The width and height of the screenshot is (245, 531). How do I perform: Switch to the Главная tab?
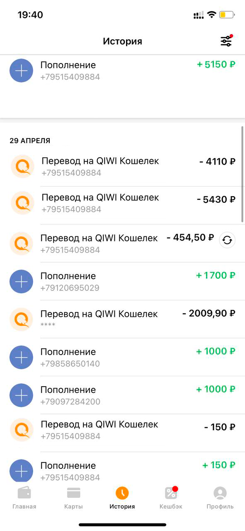pos(24,498)
